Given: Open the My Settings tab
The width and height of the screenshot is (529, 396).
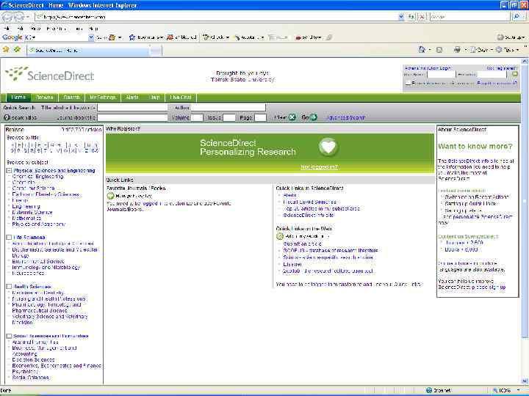Looking at the screenshot, I should click(103, 98).
